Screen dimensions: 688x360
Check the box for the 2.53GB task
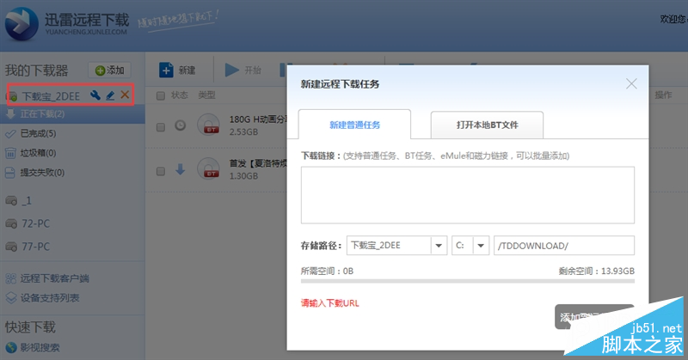(161, 127)
